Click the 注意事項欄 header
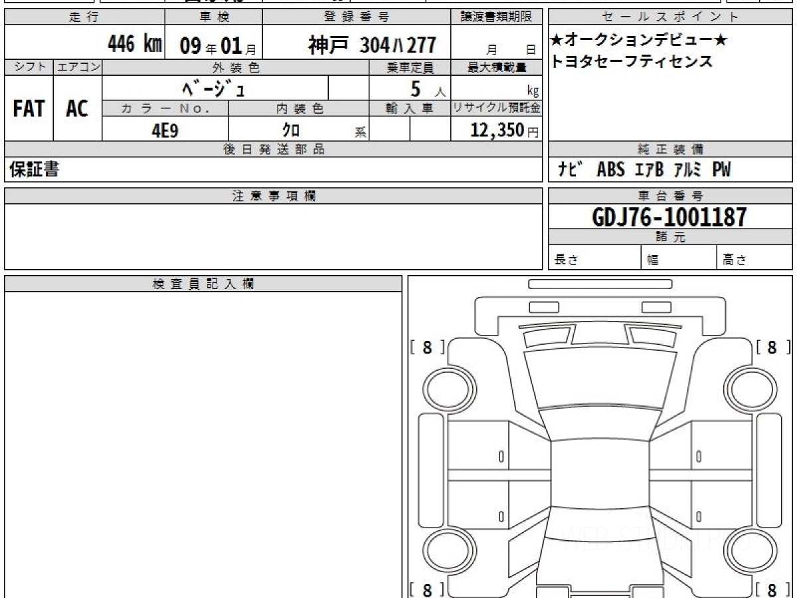The width and height of the screenshot is (797, 598). [x=274, y=196]
